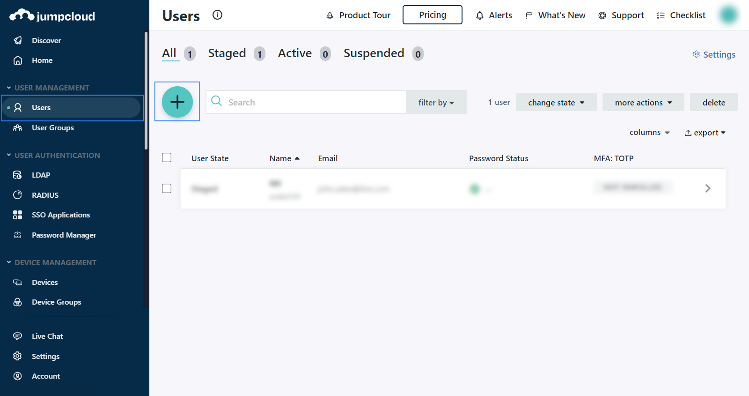Switch to the Suspended tab
The image size is (749, 396).
[374, 53]
